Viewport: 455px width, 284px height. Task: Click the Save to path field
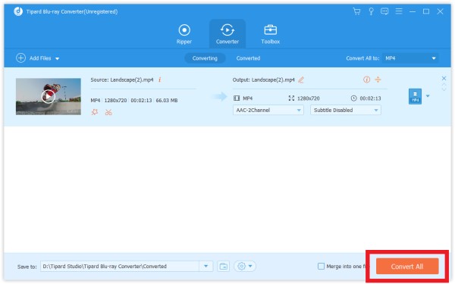click(x=120, y=266)
